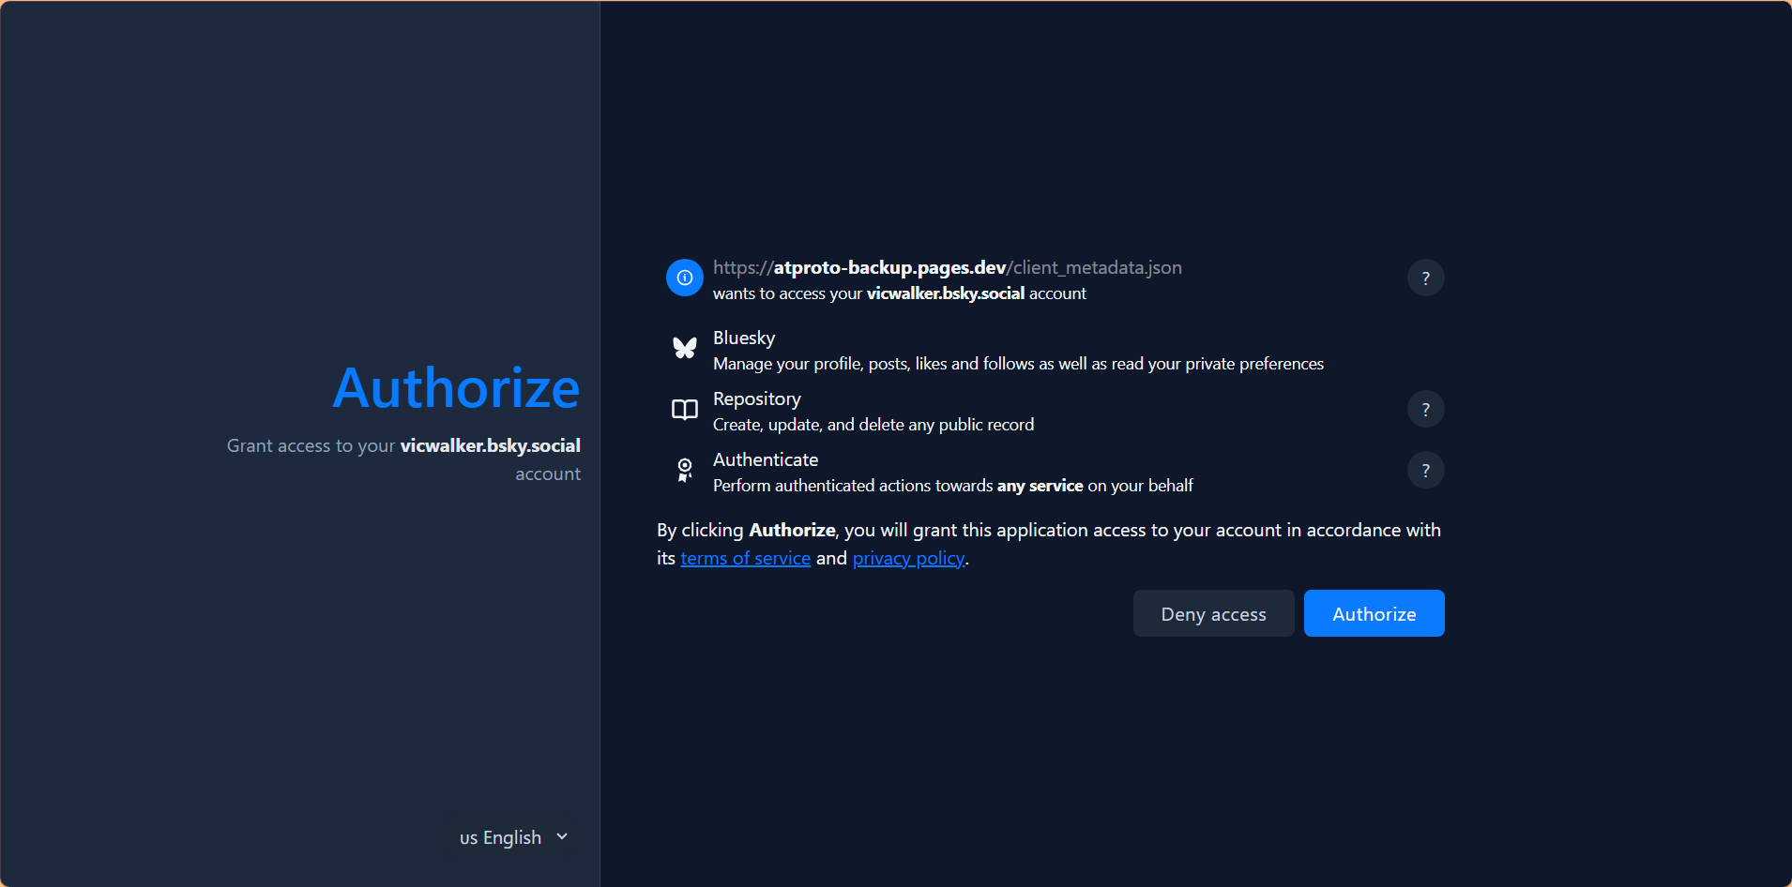
Task: Click the bold "any service" text
Action: click(1040, 486)
